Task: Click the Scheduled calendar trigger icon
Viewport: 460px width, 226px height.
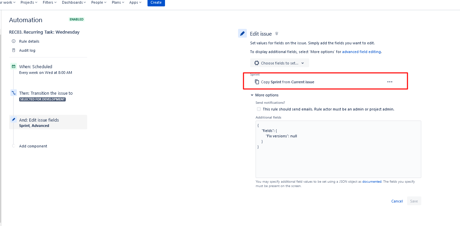Action: tap(13, 66)
